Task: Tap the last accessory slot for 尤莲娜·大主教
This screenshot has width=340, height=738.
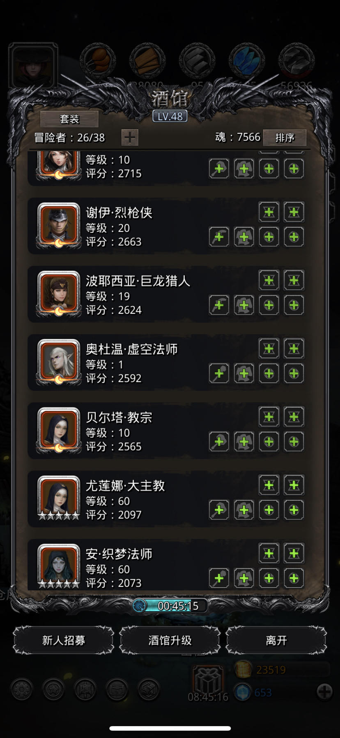Action: pos(294,510)
